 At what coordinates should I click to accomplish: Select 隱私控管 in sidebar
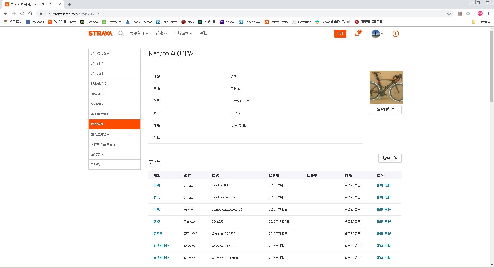click(x=114, y=94)
